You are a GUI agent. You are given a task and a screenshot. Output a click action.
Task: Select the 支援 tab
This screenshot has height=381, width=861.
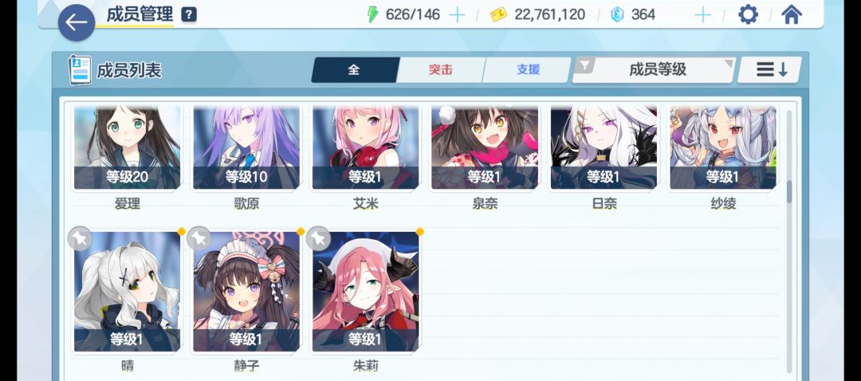(528, 69)
